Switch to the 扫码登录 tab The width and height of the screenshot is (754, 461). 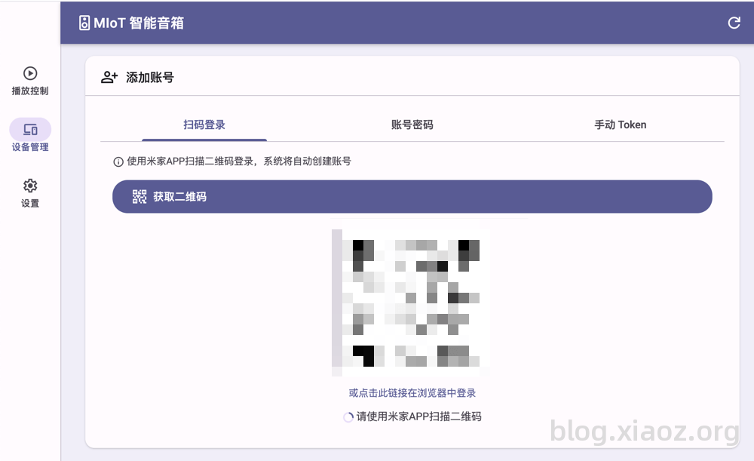(x=204, y=124)
